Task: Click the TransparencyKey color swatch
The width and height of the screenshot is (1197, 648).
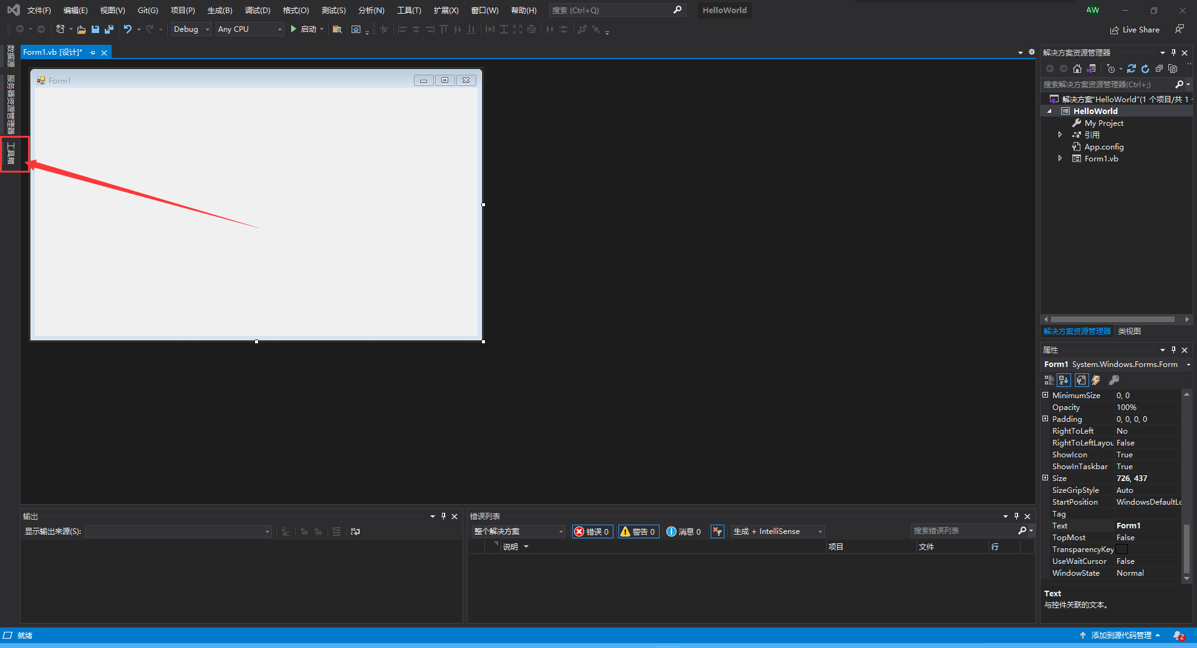Action: [x=1122, y=550]
